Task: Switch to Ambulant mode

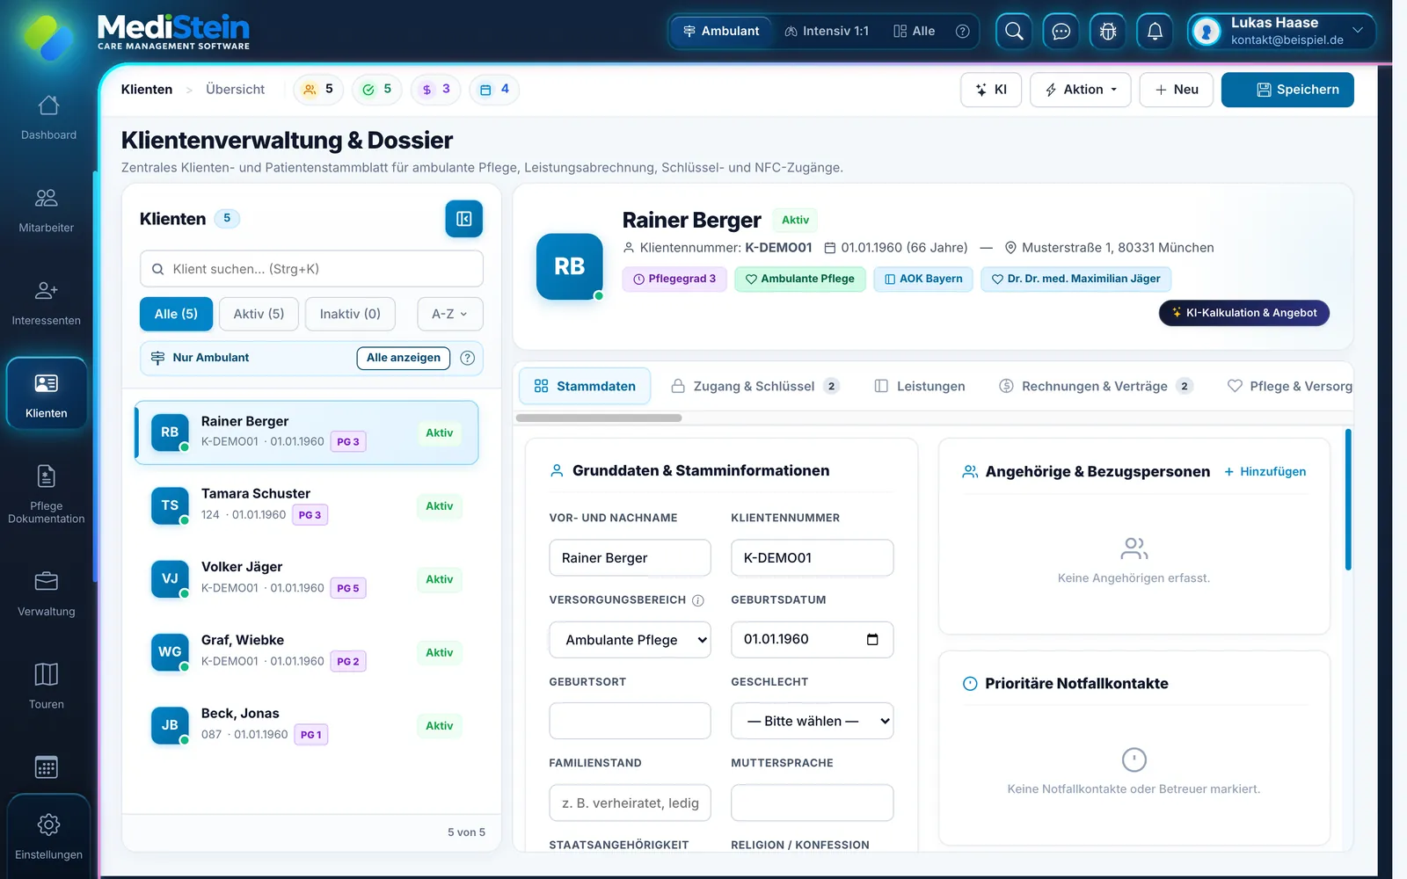Action: (x=721, y=31)
